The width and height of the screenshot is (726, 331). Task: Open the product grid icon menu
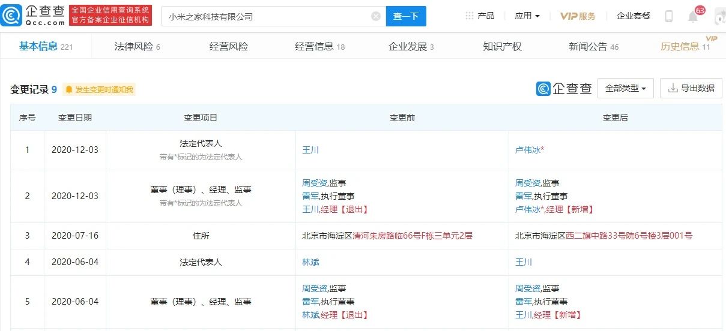469,16
